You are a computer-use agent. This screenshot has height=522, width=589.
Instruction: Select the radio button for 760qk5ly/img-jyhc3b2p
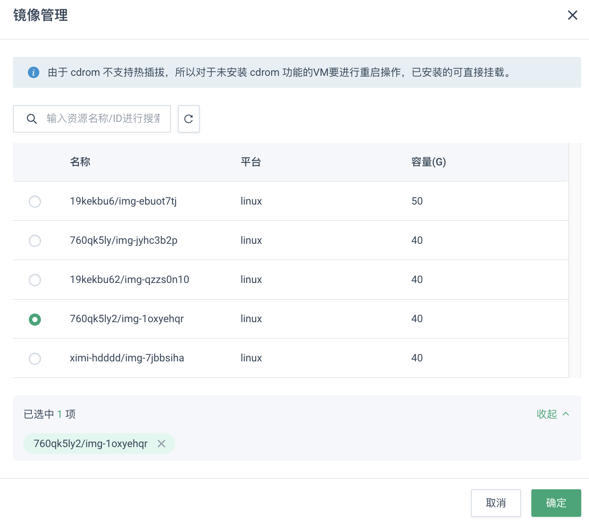[x=35, y=241]
